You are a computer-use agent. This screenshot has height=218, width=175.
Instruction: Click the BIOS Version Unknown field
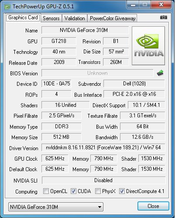[x=97, y=73]
